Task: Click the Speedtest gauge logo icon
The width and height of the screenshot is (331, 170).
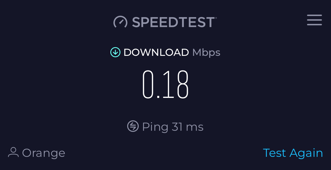Action: click(x=120, y=22)
